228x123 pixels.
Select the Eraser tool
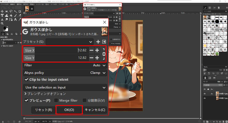(x=20, y=15)
